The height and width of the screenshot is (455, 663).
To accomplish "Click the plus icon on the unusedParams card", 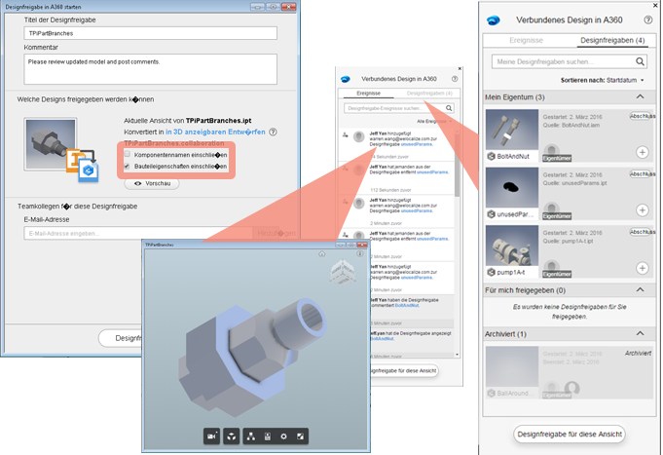I will (642, 209).
